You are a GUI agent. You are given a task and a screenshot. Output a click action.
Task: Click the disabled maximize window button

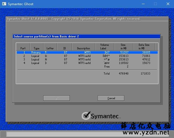(155, 4)
